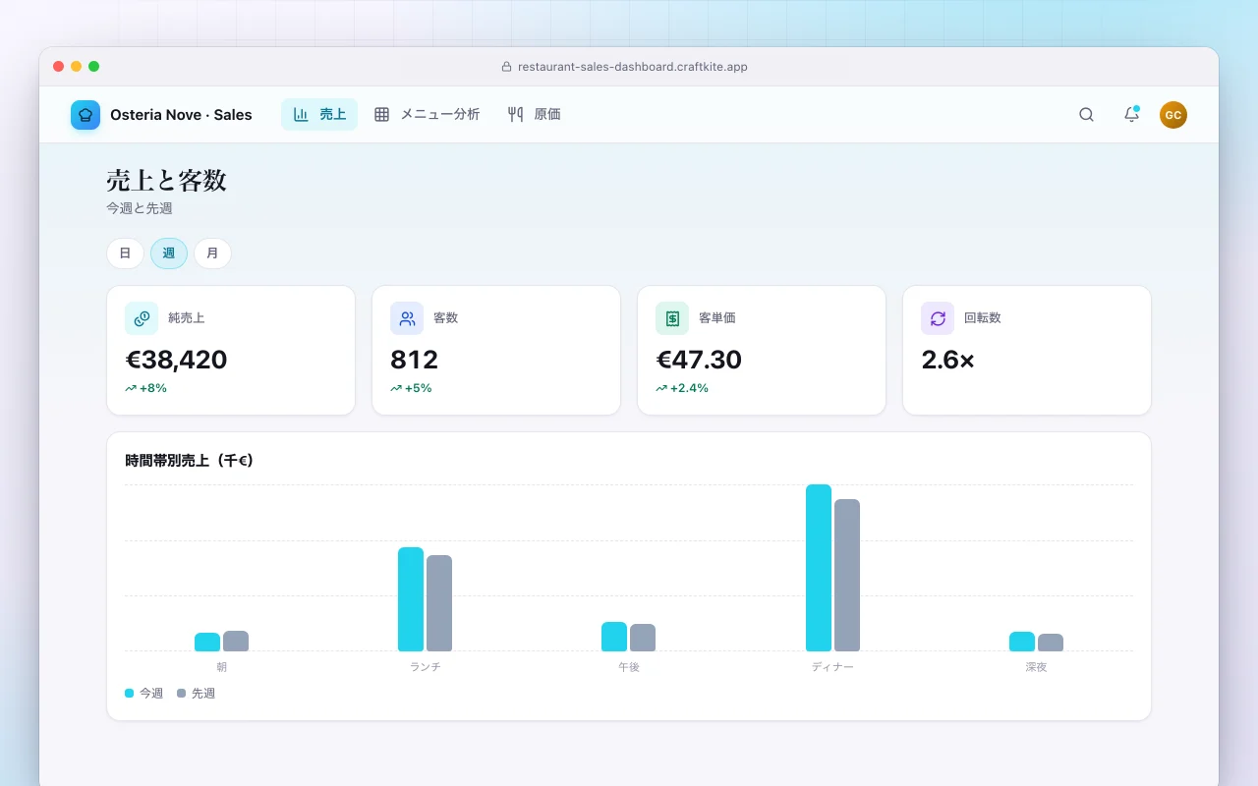The image size is (1258, 786).
Task: Click the 朝 axis label
Action: click(x=221, y=667)
